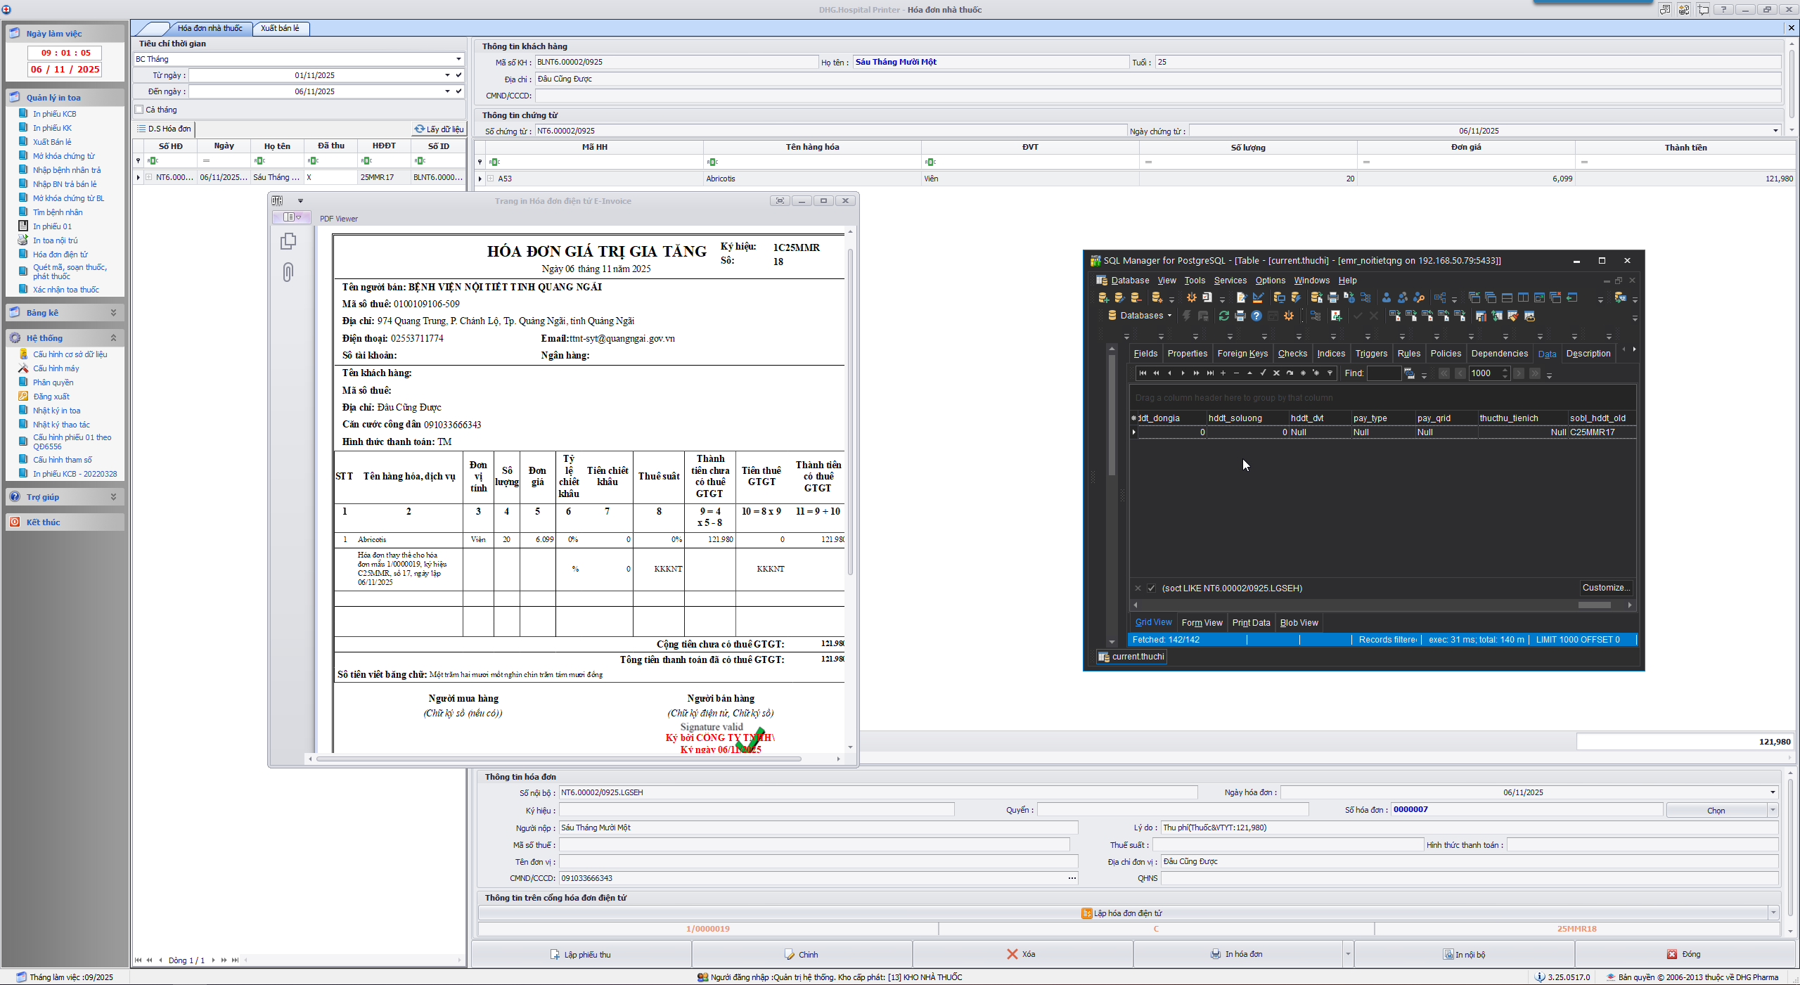Click the In hóa đơn button
The image size is (1800, 985).
pos(1237,955)
